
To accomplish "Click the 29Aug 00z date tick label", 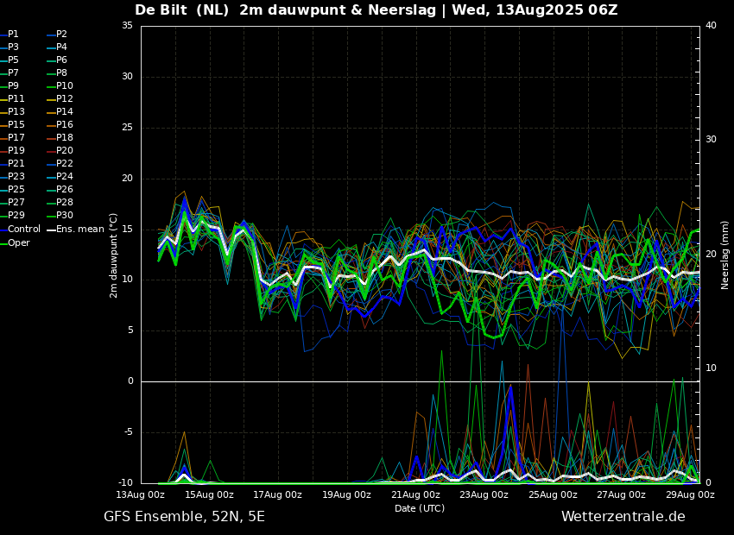I will [690, 495].
